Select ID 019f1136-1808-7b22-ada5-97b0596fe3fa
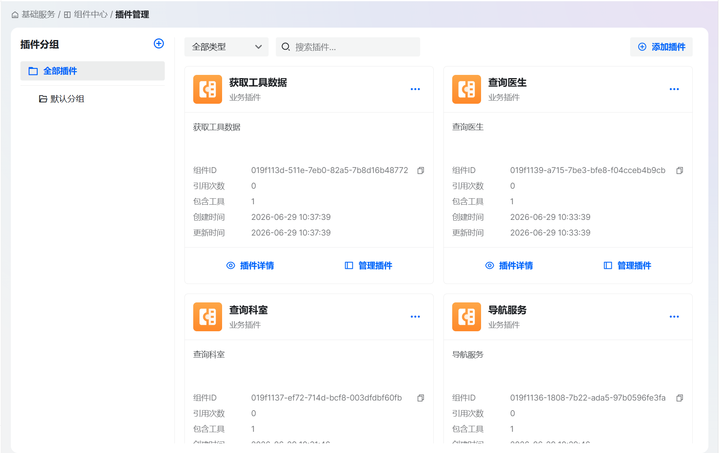Viewport: 720px width, 453px height. 588,398
